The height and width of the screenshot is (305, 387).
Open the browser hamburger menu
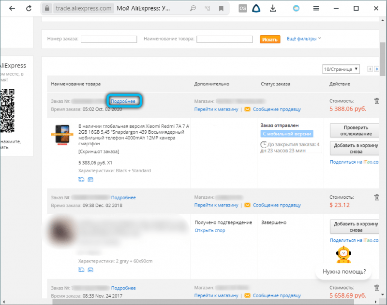pyautogui.click(x=316, y=8)
